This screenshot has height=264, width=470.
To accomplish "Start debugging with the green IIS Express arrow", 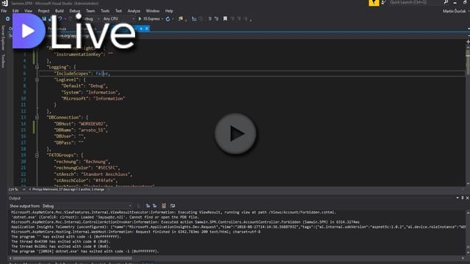I will [140, 19].
